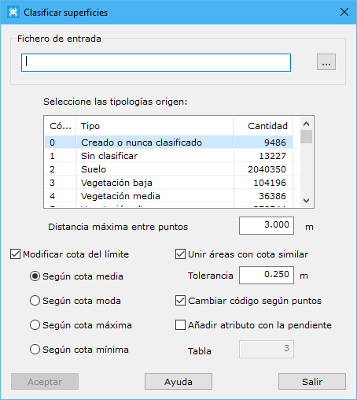Click the Aceptar button
This screenshot has width=357, height=400.
click(45, 382)
